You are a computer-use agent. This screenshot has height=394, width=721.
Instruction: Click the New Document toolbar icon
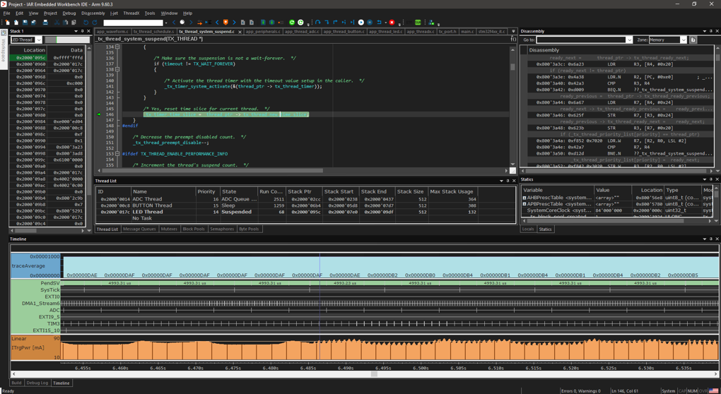click(7, 22)
